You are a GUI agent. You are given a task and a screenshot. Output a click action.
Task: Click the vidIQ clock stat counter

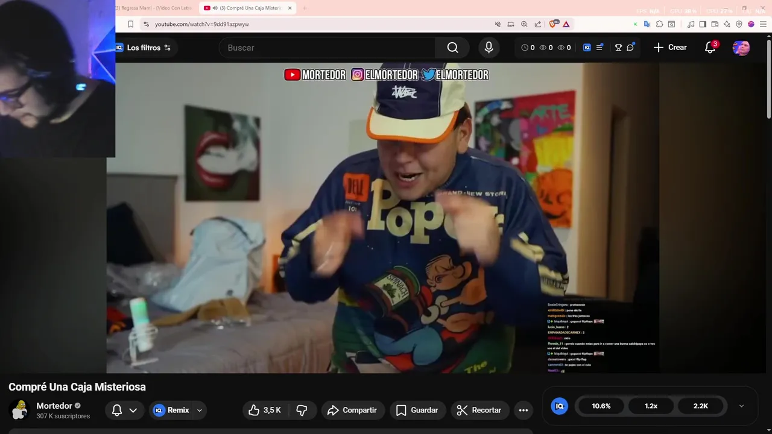coord(528,48)
